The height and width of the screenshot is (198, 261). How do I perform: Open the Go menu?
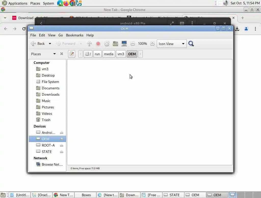click(x=61, y=35)
